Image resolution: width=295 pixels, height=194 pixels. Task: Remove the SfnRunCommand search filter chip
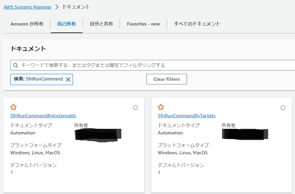tap(68, 79)
